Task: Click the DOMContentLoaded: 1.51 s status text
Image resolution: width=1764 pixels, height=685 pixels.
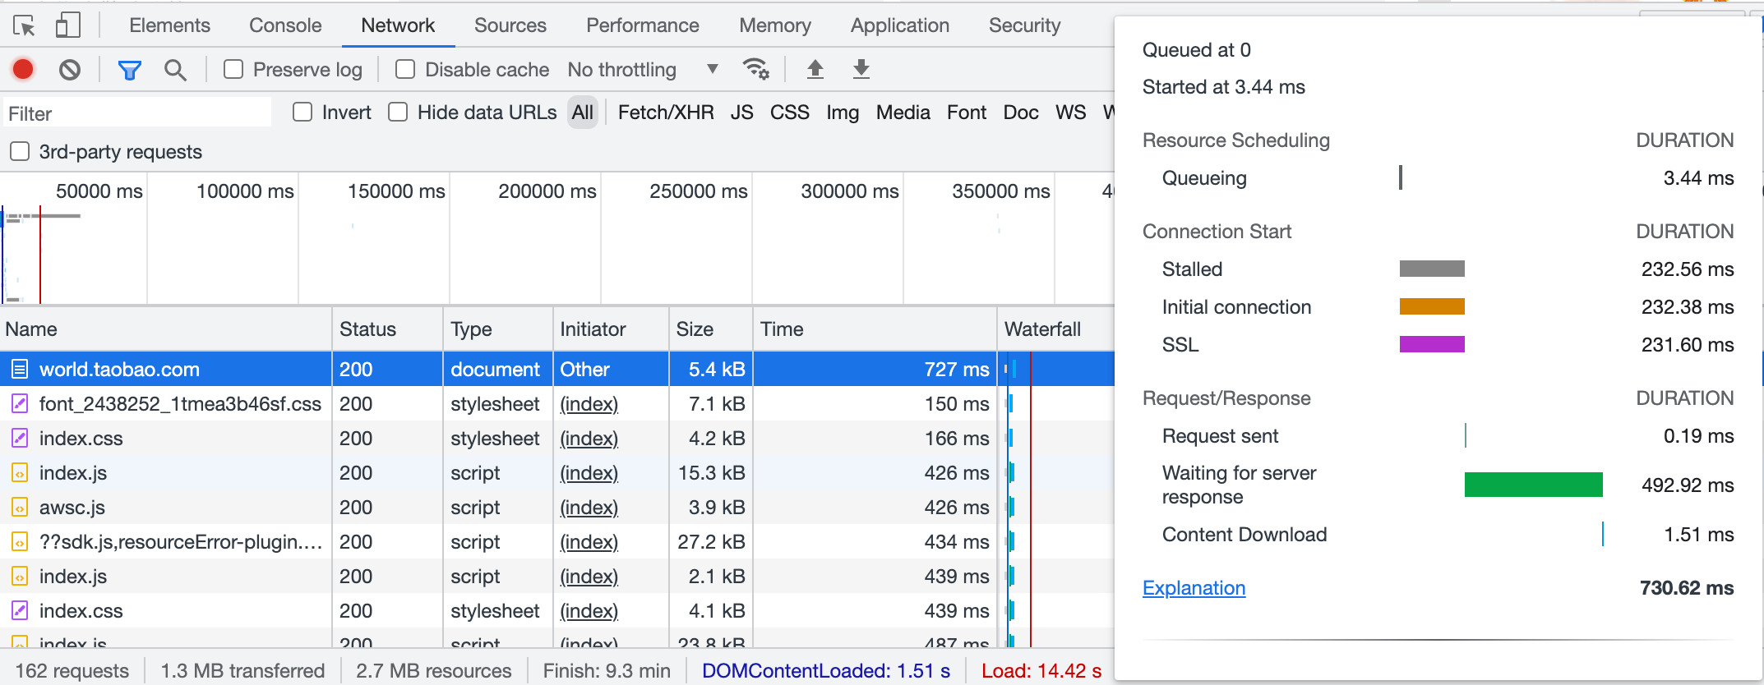Action: point(826,671)
